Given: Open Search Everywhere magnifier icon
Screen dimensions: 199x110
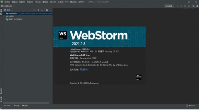Looking at the screenshot, I should [x=193, y=6].
